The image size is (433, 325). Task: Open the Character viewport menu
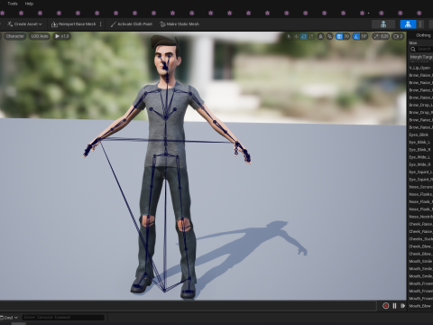coord(14,36)
